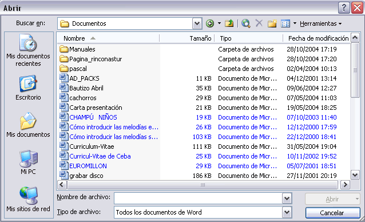Go up one folder level

tap(229, 23)
